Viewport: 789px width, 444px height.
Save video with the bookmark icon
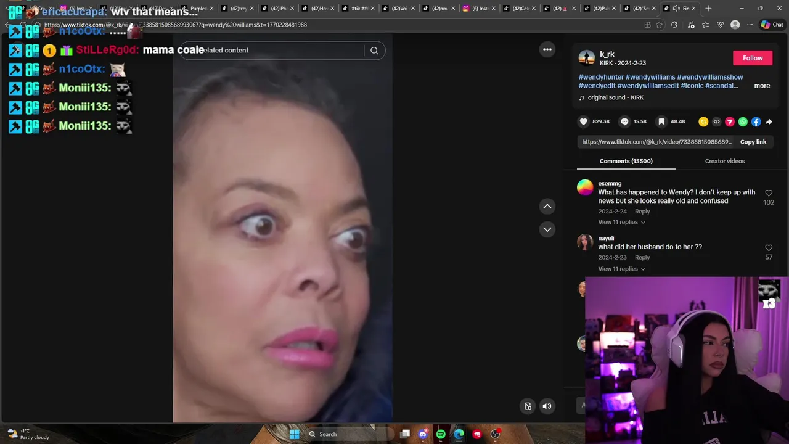pyautogui.click(x=661, y=121)
